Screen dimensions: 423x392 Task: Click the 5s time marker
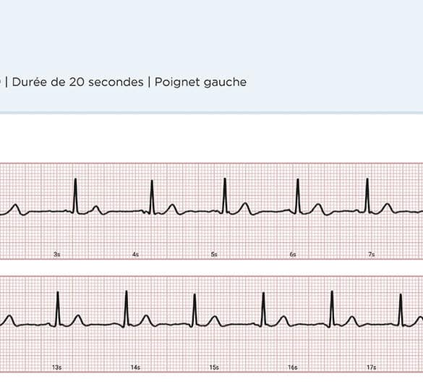pyautogui.click(x=214, y=255)
